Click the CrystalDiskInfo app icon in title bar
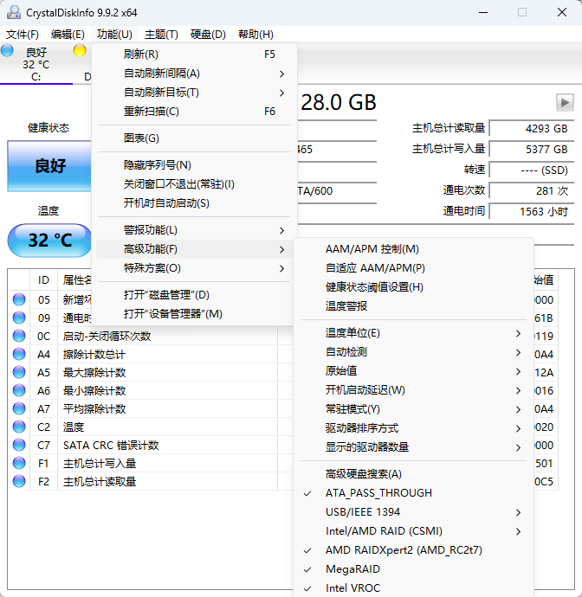 click(x=14, y=12)
